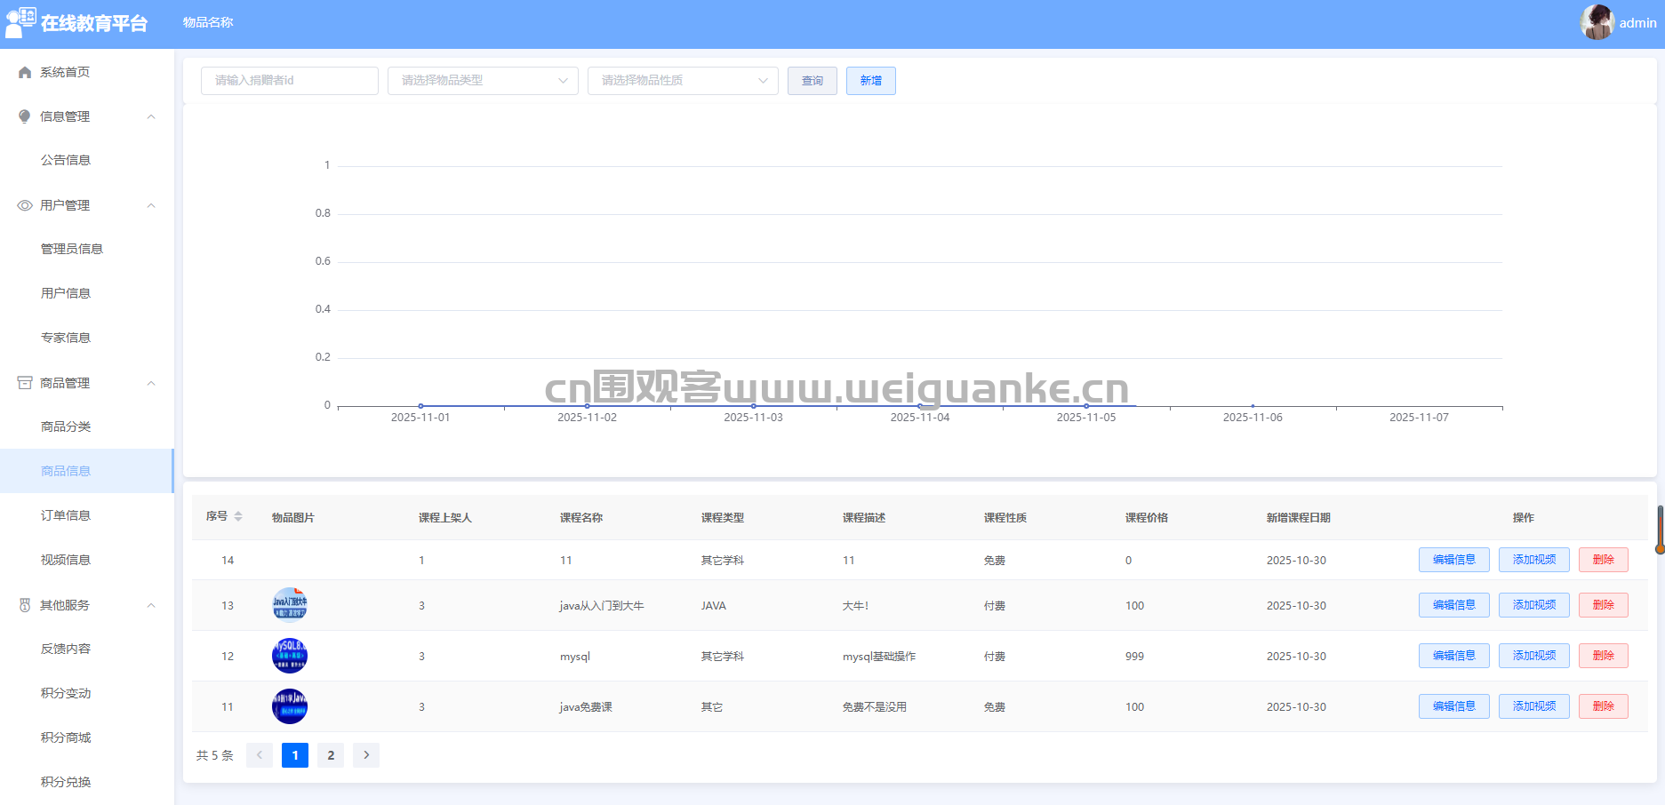Click the lightbulb icon next to 信息管理

[25, 116]
